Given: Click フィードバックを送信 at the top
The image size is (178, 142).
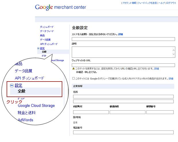Looking at the screenshot, I should (147, 3).
